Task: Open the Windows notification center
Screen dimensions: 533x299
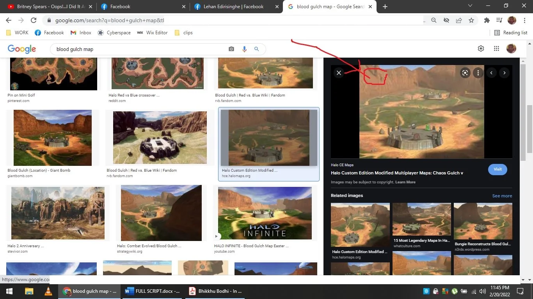Action: 520,291
